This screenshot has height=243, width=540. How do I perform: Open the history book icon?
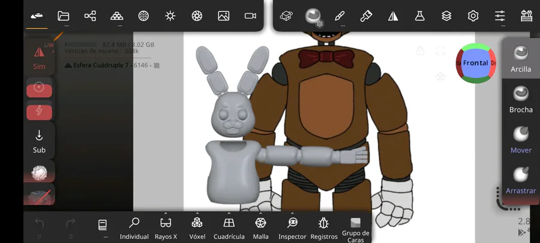[x=102, y=225]
